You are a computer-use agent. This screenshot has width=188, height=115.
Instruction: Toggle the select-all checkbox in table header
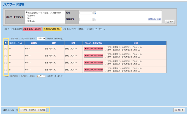click(5, 43)
